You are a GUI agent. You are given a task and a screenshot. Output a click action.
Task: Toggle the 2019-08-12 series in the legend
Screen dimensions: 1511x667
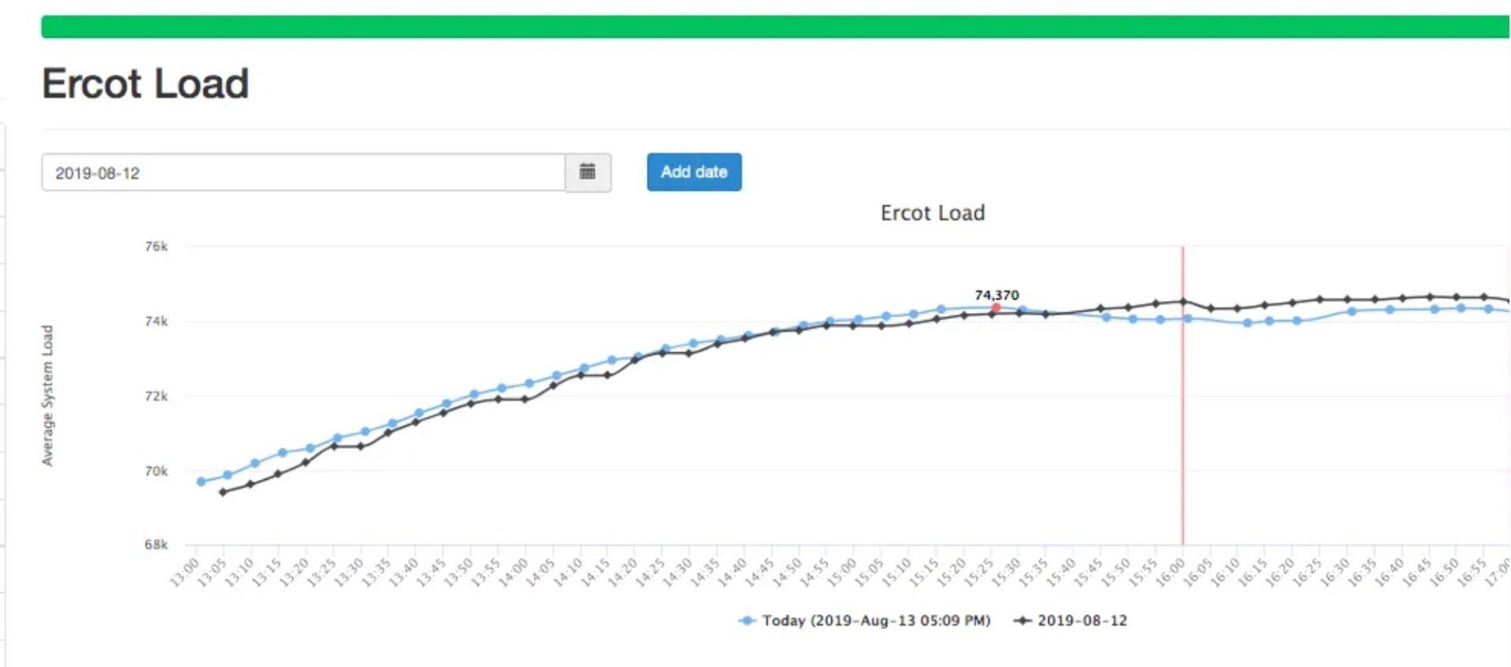pyautogui.click(x=1070, y=621)
